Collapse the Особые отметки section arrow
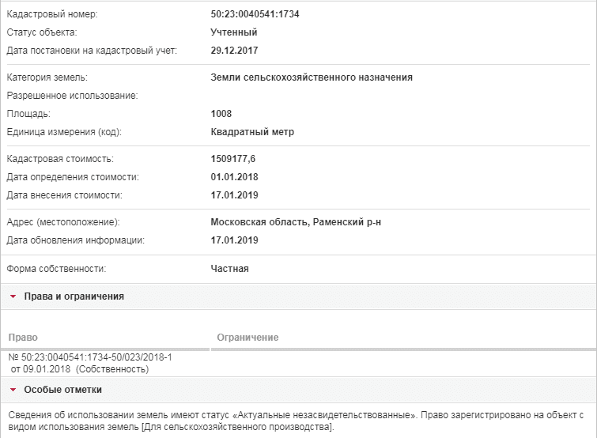This screenshot has height=438, width=597. point(13,390)
